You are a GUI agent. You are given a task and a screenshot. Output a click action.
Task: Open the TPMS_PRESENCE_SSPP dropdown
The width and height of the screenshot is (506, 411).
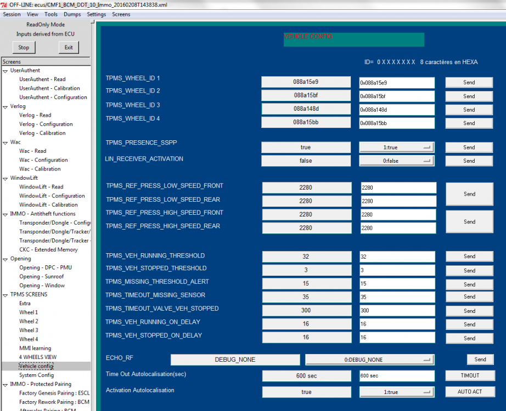(x=397, y=147)
